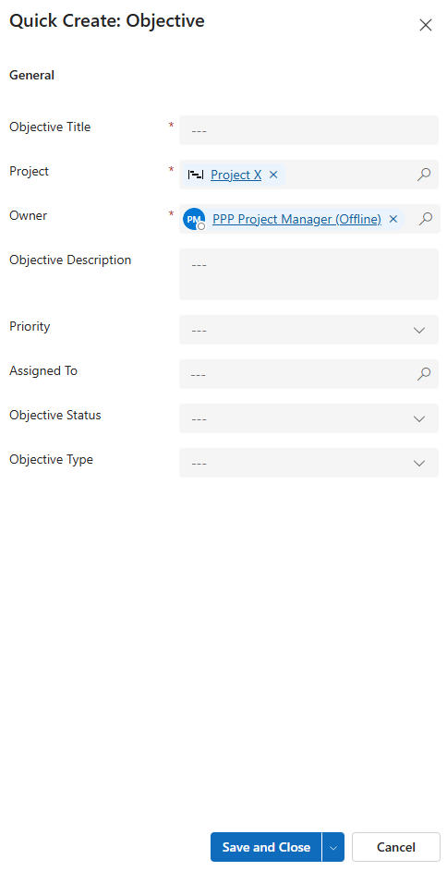Viewport: 447px width, 871px height.
Task: Open PPP Project Manager (Offline) link
Action: click(296, 220)
